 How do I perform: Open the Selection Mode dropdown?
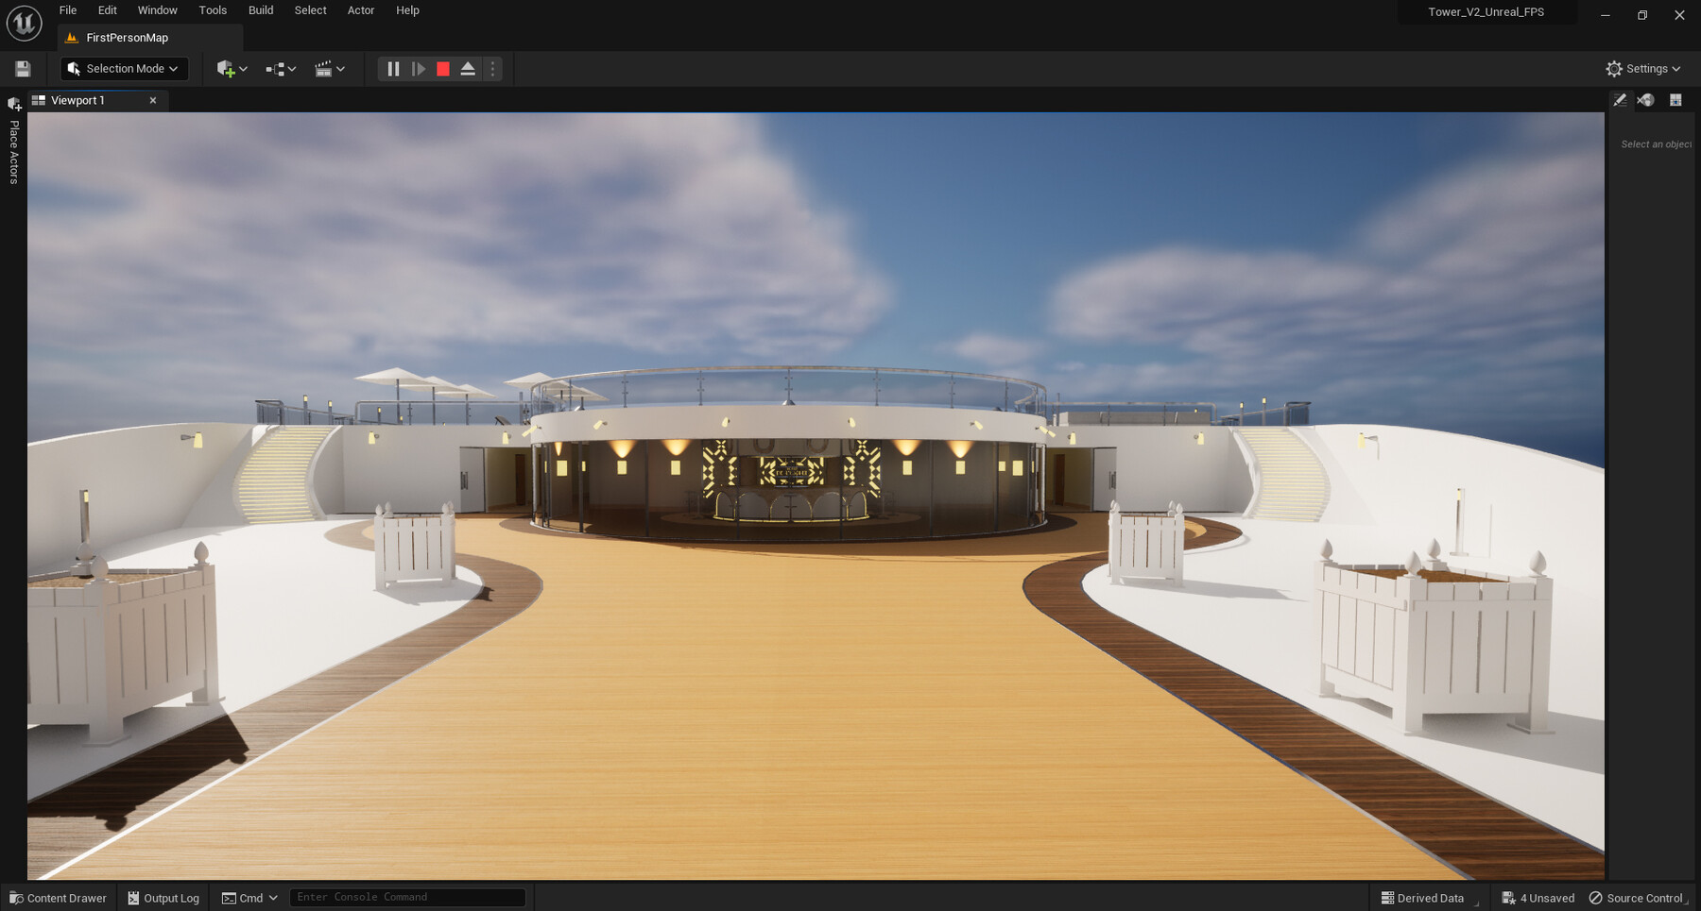point(123,68)
